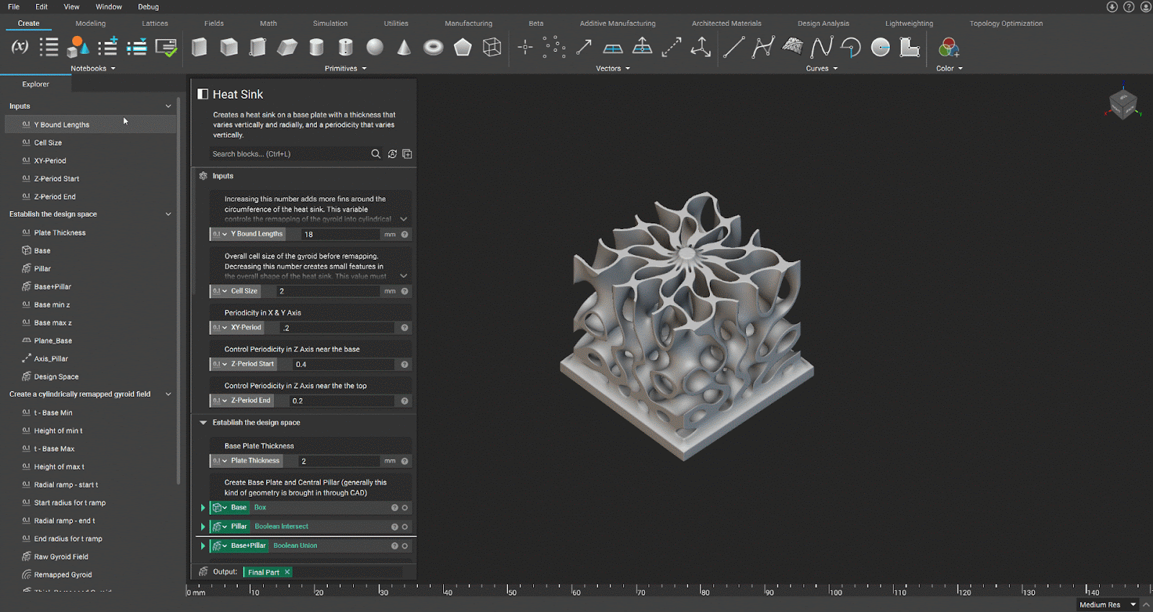The width and height of the screenshot is (1153, 612).
Task: Click the variable (x) icon in ribbon
Action: tap(20, 48)
